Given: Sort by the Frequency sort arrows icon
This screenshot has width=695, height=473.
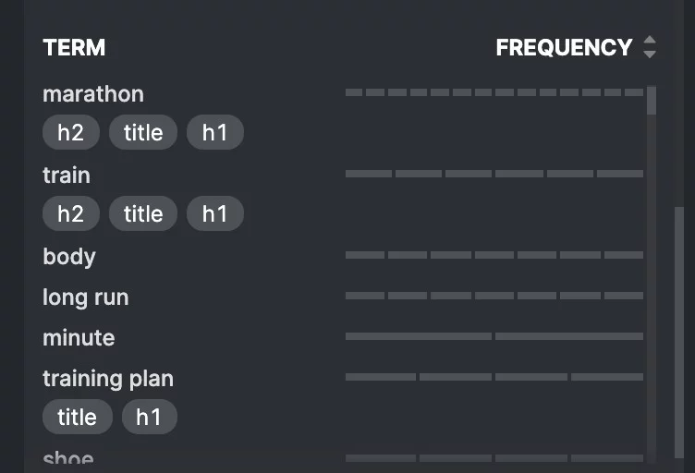Looking at the screenshot, I should (650, 47).
